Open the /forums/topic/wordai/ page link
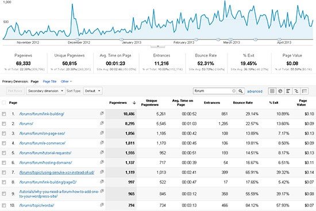 tap(37, 205)
